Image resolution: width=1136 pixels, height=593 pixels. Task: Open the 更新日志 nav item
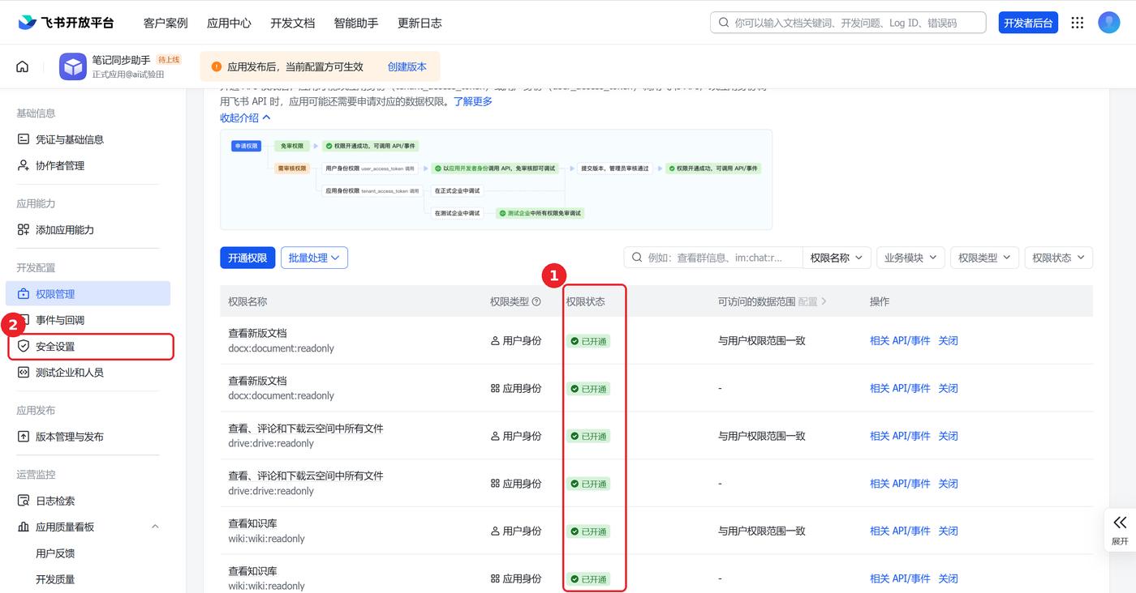[x=420, y=23]
